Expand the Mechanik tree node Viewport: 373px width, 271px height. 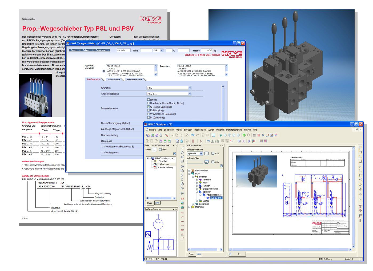[x=189, y=207]
